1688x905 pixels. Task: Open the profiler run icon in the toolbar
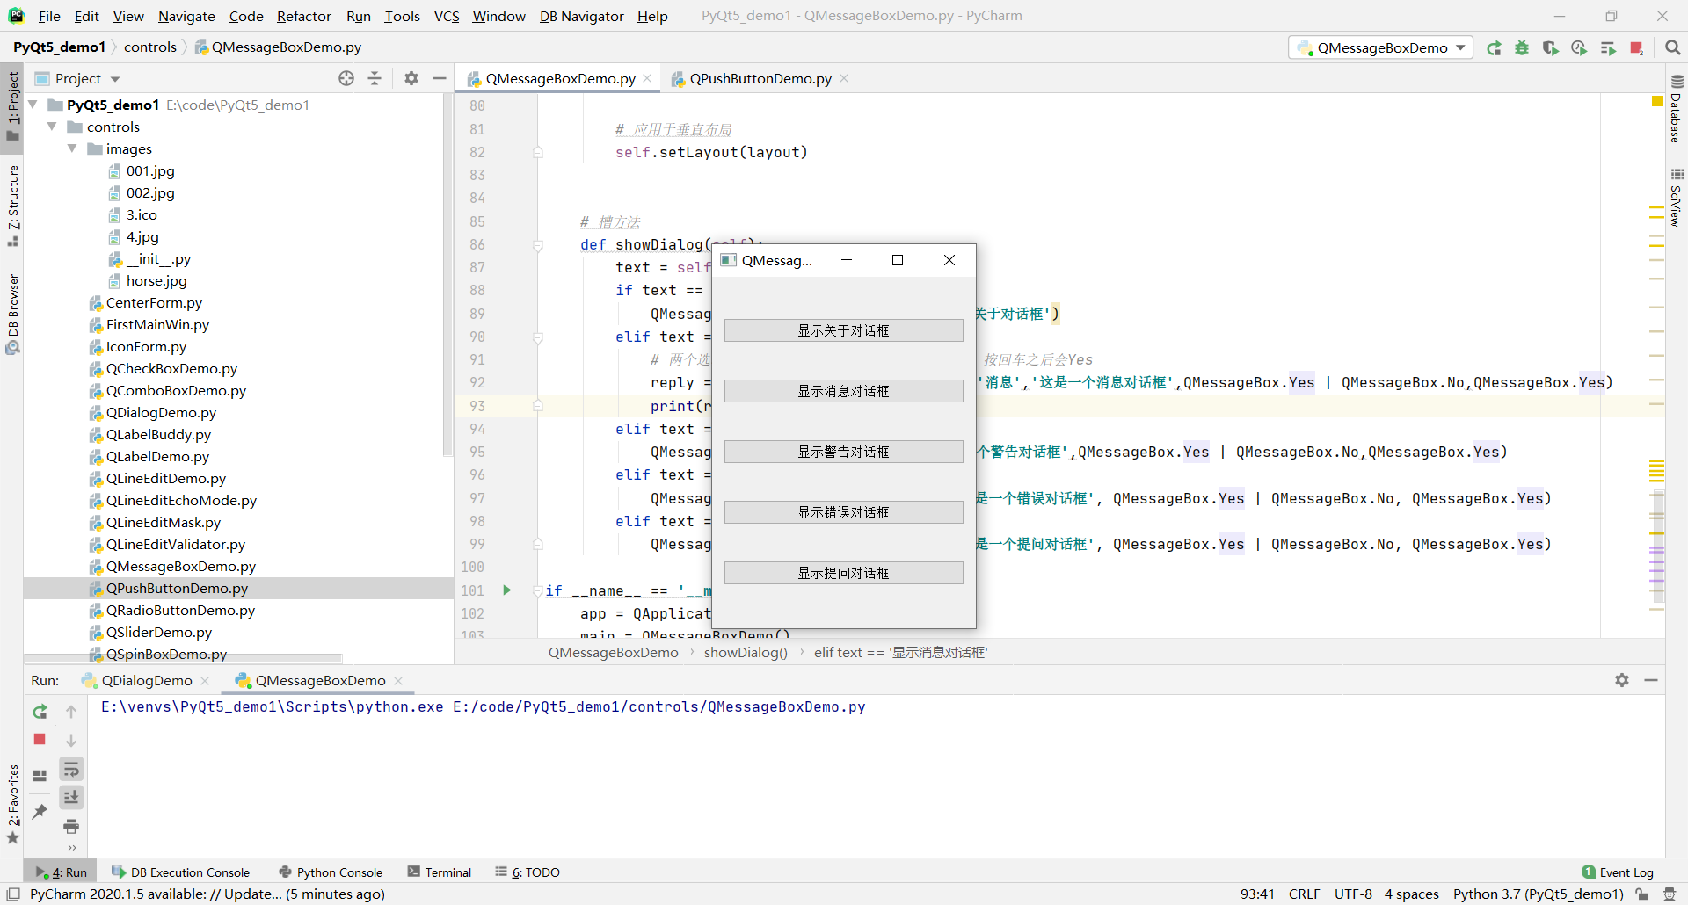[1579, 48]
